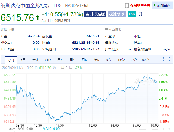Click the dark phone icon beside ESG
The height and width of the screenshot is (132, 174).
[x=140, y=14]
